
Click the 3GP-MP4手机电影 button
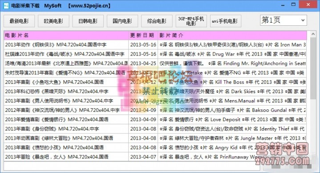click(x=191, y=21)
